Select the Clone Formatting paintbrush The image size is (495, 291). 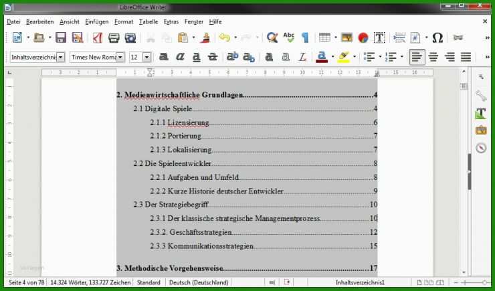(x=205, y=37)
